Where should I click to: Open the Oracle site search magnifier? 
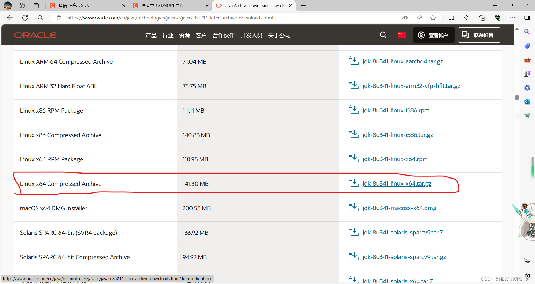[383, 35]
